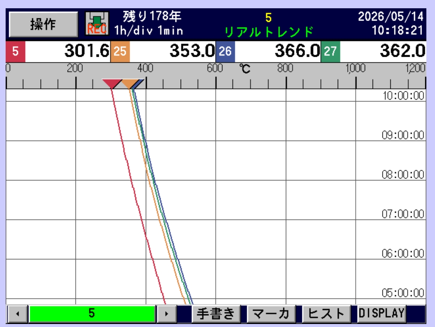This screenshot has height=327, width=435.
Task: Click the 600 scale value
Action: (215, 68)
